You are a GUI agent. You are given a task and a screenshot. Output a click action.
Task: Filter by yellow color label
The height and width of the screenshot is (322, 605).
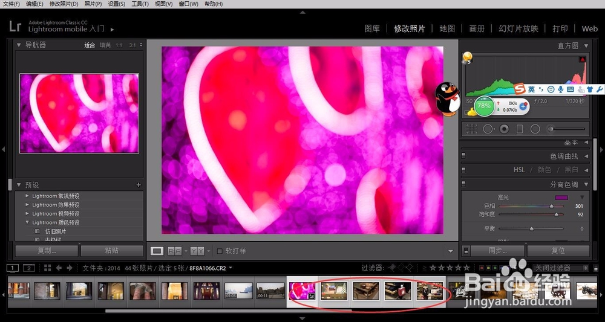[x=487, y=268]
